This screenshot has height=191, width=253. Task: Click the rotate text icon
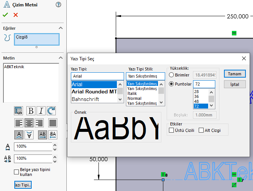click(x=51, y=110)
